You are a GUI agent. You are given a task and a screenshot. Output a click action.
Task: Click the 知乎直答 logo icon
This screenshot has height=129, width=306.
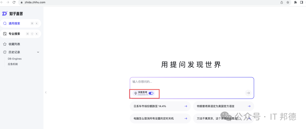pos(5,13)
